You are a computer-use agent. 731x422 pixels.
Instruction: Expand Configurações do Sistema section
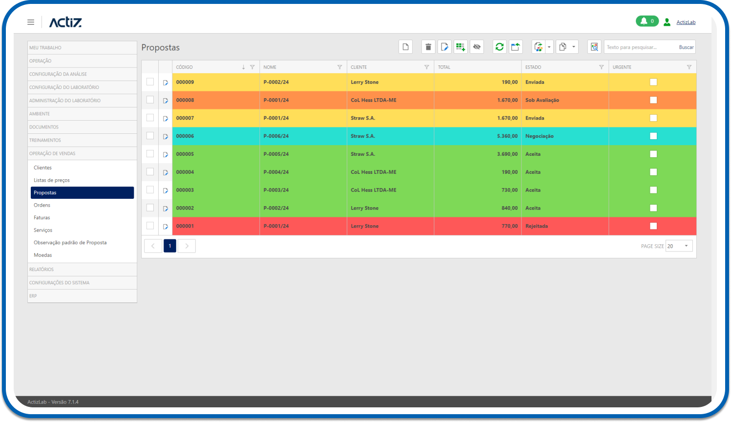(x=82, y=283)
